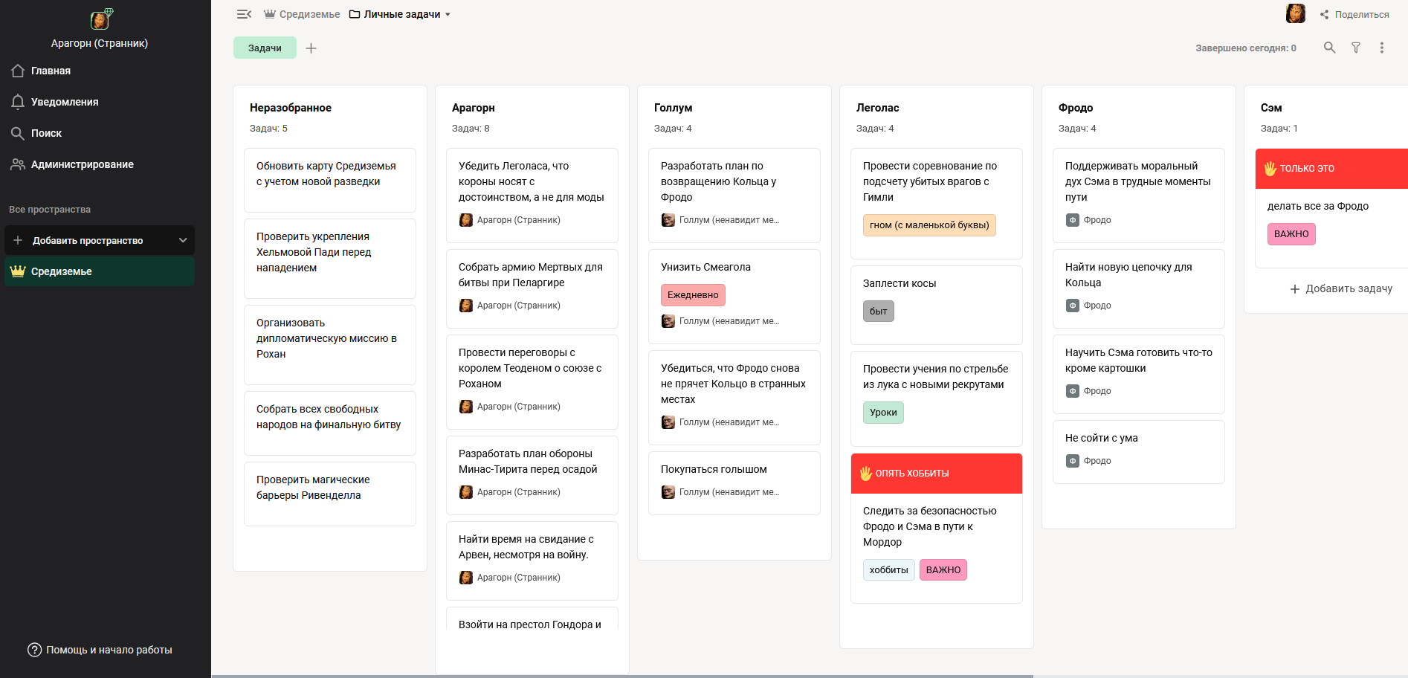Click the user avatar in top bar

coord(1295,14)
